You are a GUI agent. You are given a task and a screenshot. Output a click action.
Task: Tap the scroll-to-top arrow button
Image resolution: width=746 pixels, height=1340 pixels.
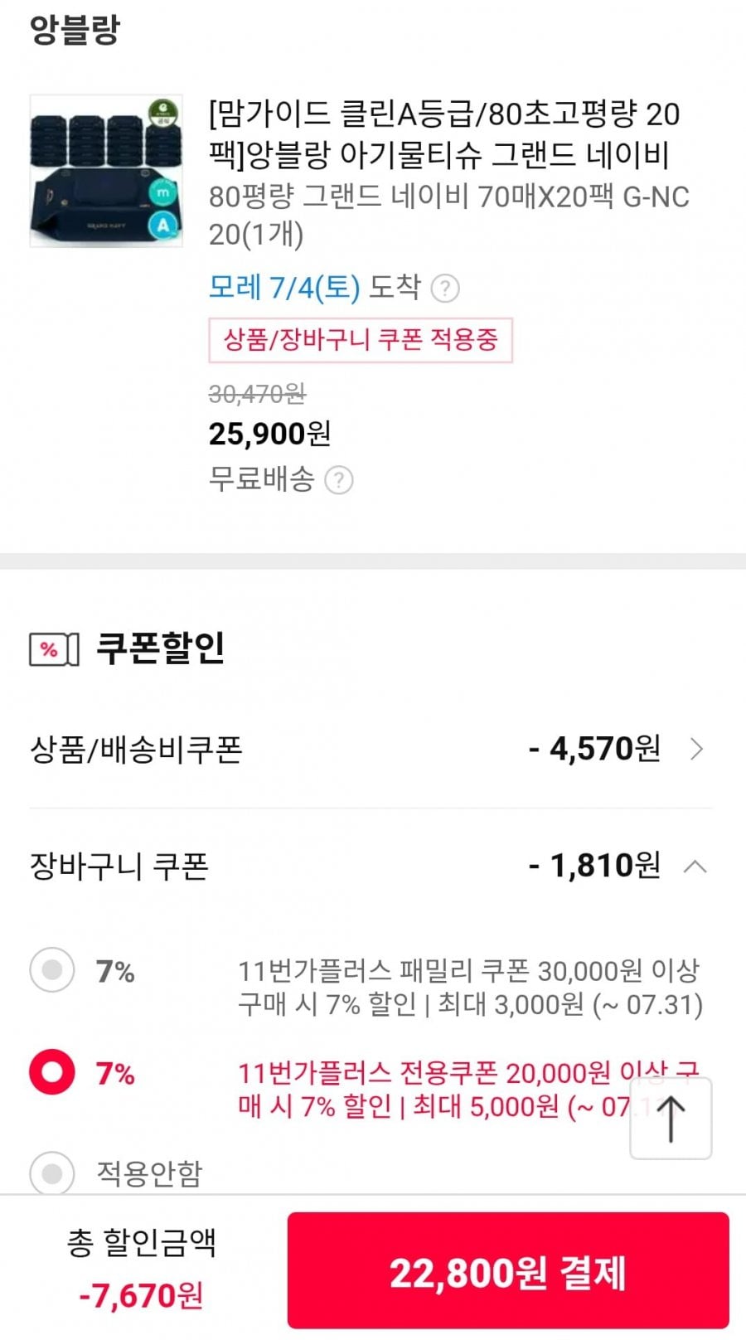pyautogui.click(x=671, y=1118)
